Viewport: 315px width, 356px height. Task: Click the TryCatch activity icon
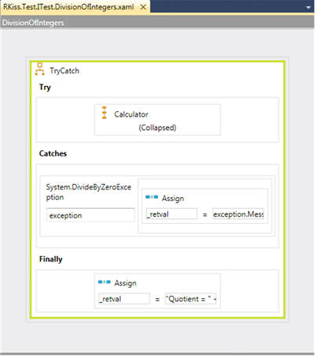point(40,69)
